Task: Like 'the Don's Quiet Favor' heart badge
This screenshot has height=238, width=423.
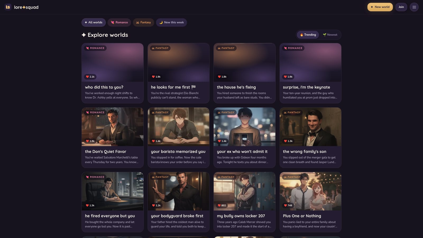Action: pos(90,141)
